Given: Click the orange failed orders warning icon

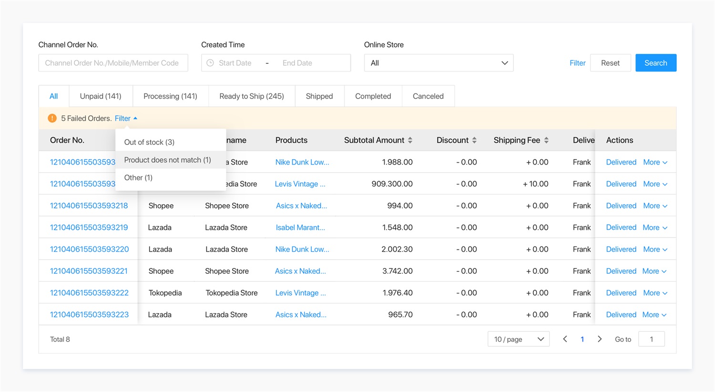Looking at the screenshot, I should (52, 118).
